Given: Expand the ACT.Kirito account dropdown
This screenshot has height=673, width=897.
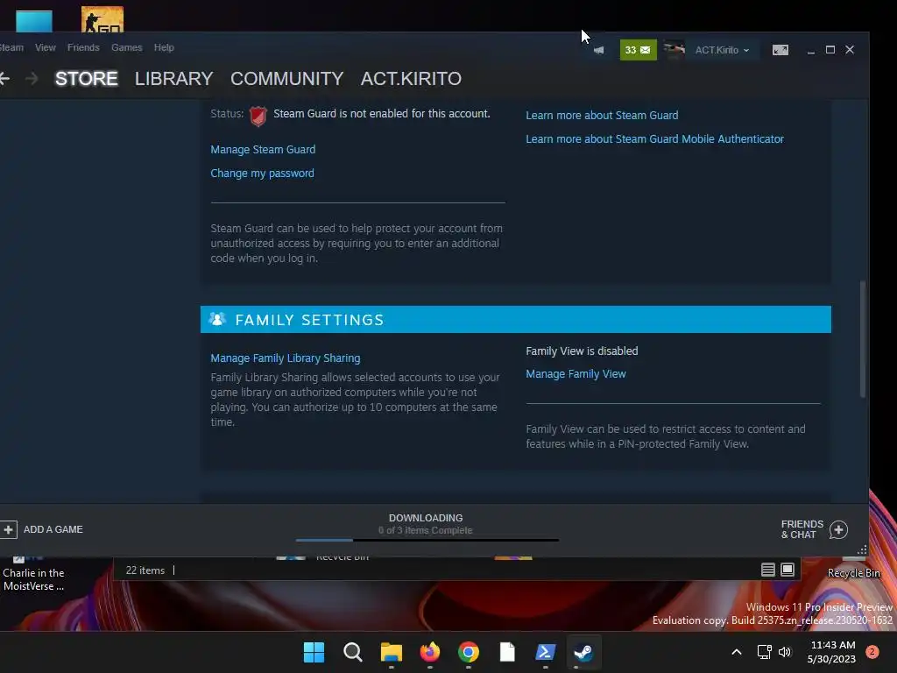Looking at the screenshot, I should click(722, 50).
